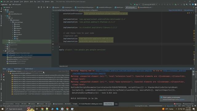Viewport: 197px width, 111px height.
Task: Click the Search Everywhere magnifier icon
Action: [x=190, y=4]
